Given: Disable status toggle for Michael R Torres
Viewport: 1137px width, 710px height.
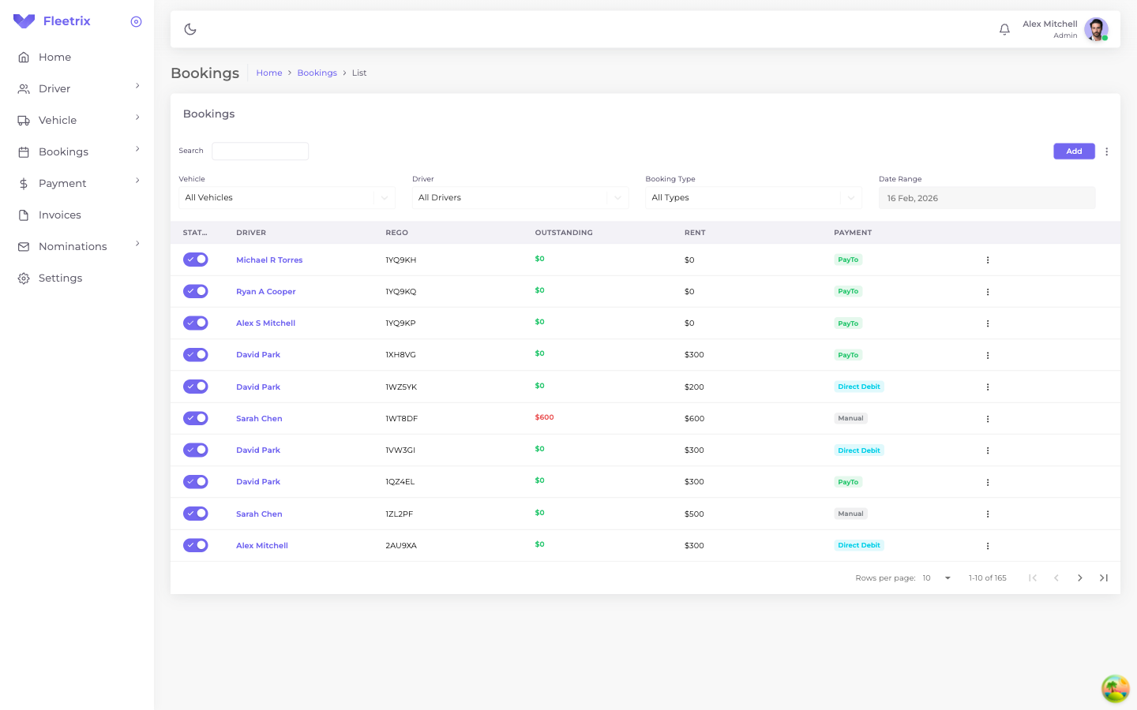Looking at the screenshot, I should (x=195, y=260).
